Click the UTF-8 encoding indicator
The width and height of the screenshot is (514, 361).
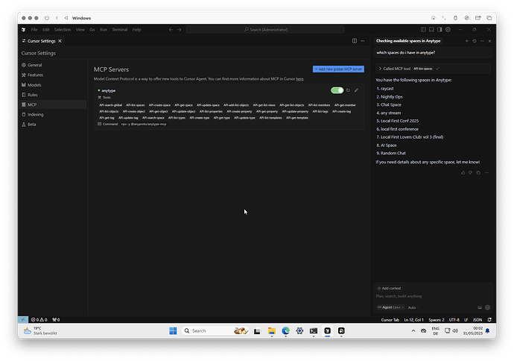click(454, 320)
